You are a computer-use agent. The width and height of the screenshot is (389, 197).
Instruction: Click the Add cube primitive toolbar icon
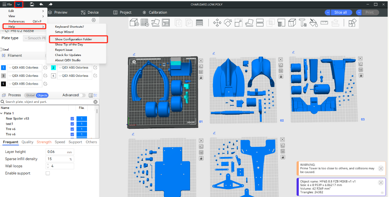coord(134,23)
